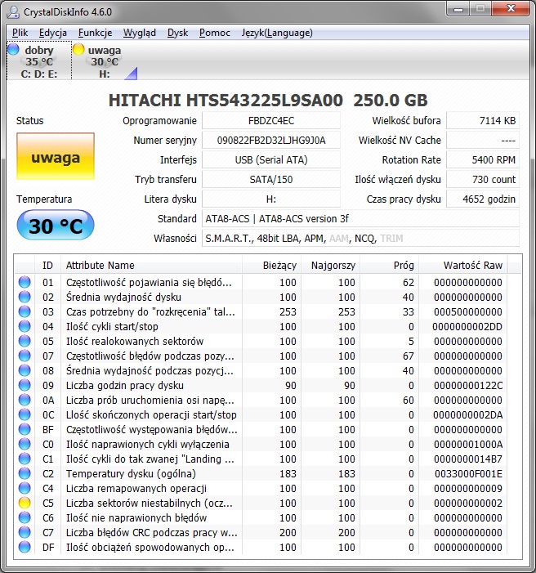The width and height of the screenshot is (536, 573).
Task: Open the Funkcje menu
Action: [x=95, y=33]
